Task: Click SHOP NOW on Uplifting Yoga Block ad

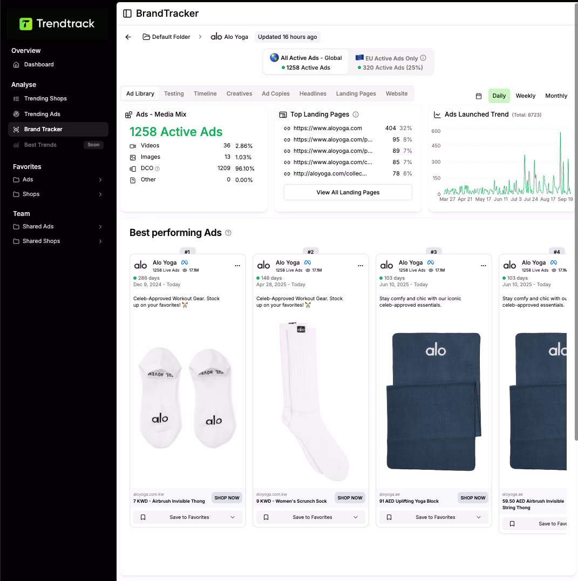Action: click(472, 498)
